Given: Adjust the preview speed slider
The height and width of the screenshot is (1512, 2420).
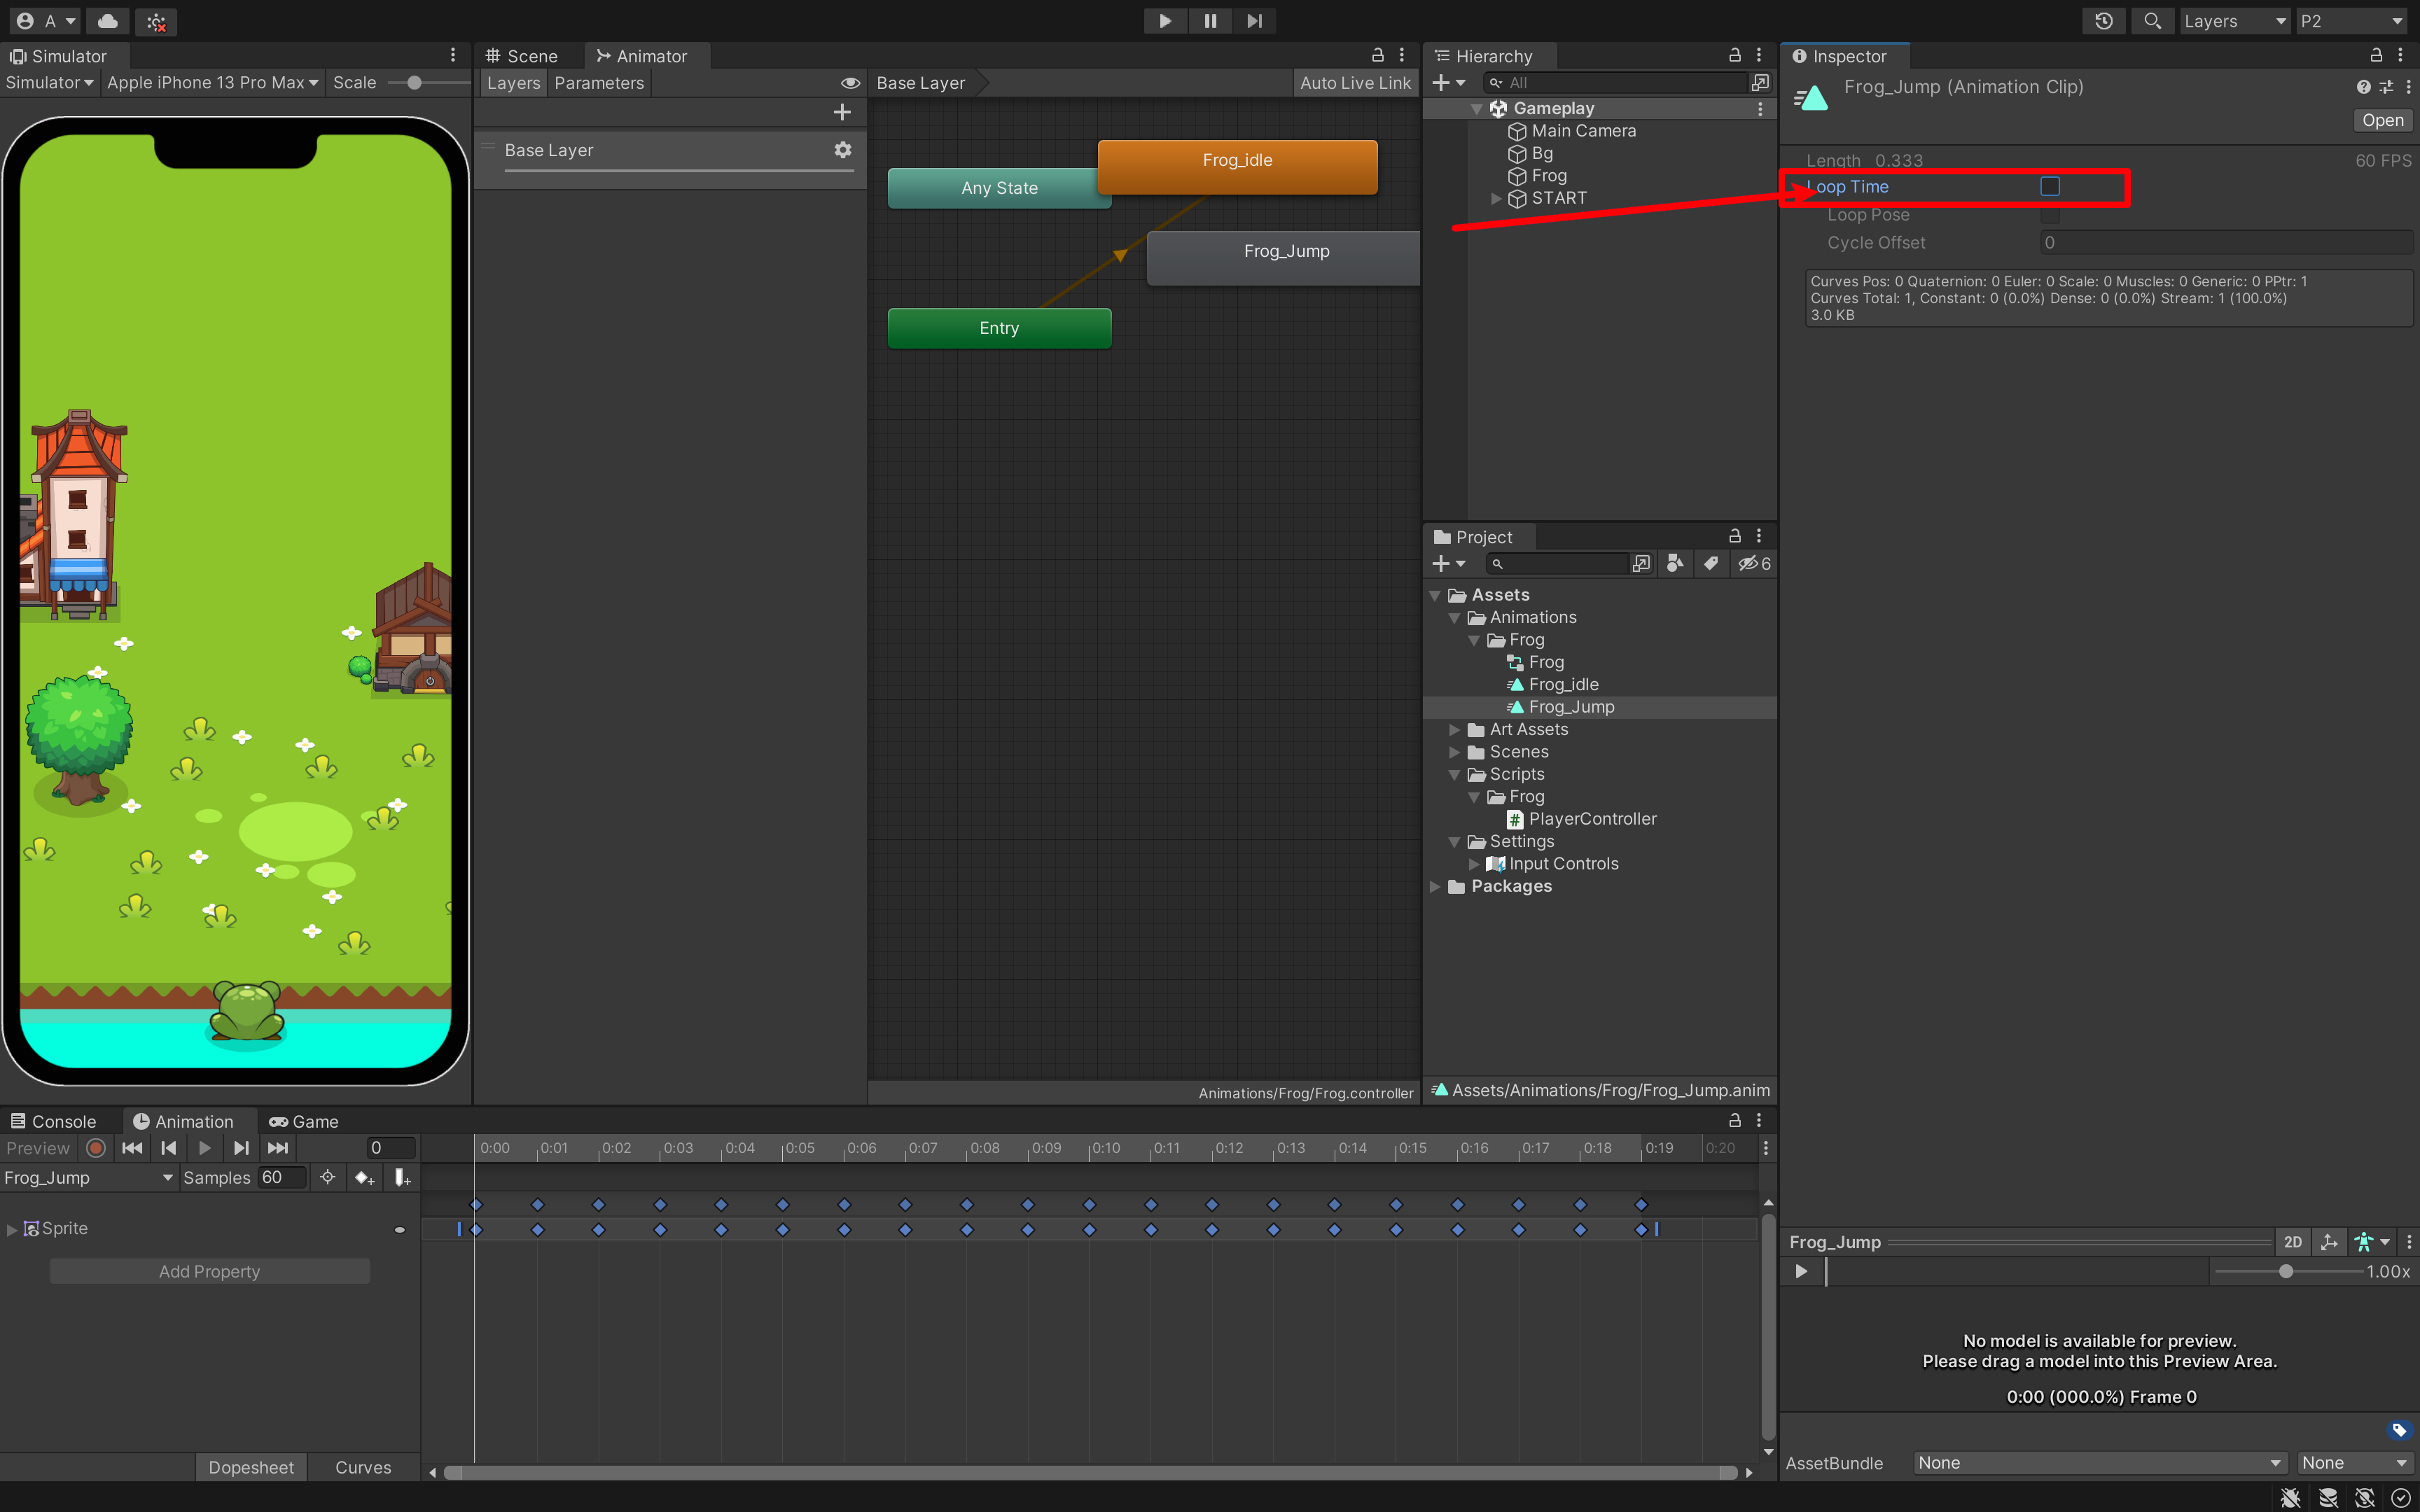Looking at the screenshot, I should pyautogui.click(x=2288, y=1271).
